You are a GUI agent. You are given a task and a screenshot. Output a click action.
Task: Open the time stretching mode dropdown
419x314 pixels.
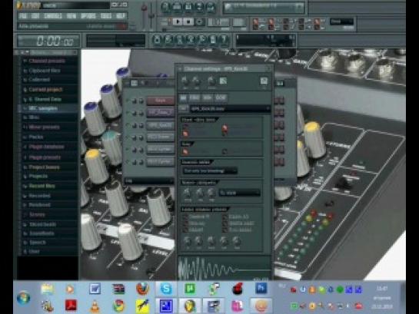239,193
